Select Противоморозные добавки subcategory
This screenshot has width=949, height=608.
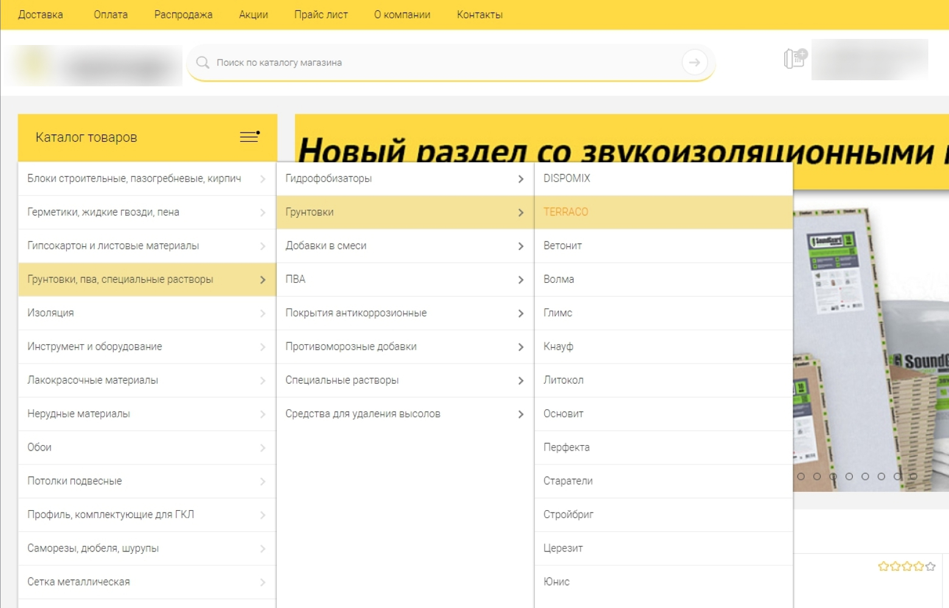pos(351,347)
